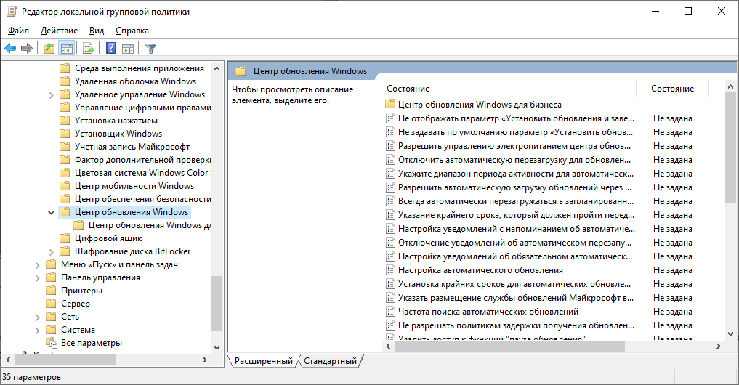Click the Export List toolbar icon
The width and height of the screenshot is (739, 385).
click(x=89, y=49)
